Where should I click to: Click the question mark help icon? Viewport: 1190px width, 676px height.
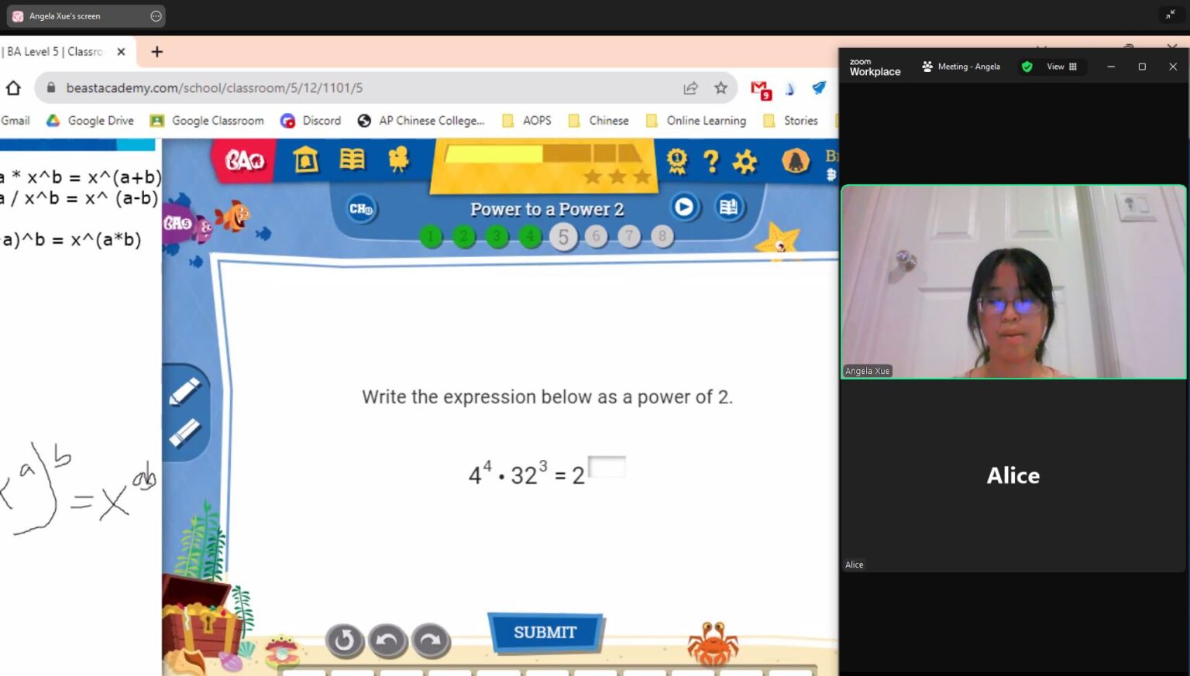point(711,161)
